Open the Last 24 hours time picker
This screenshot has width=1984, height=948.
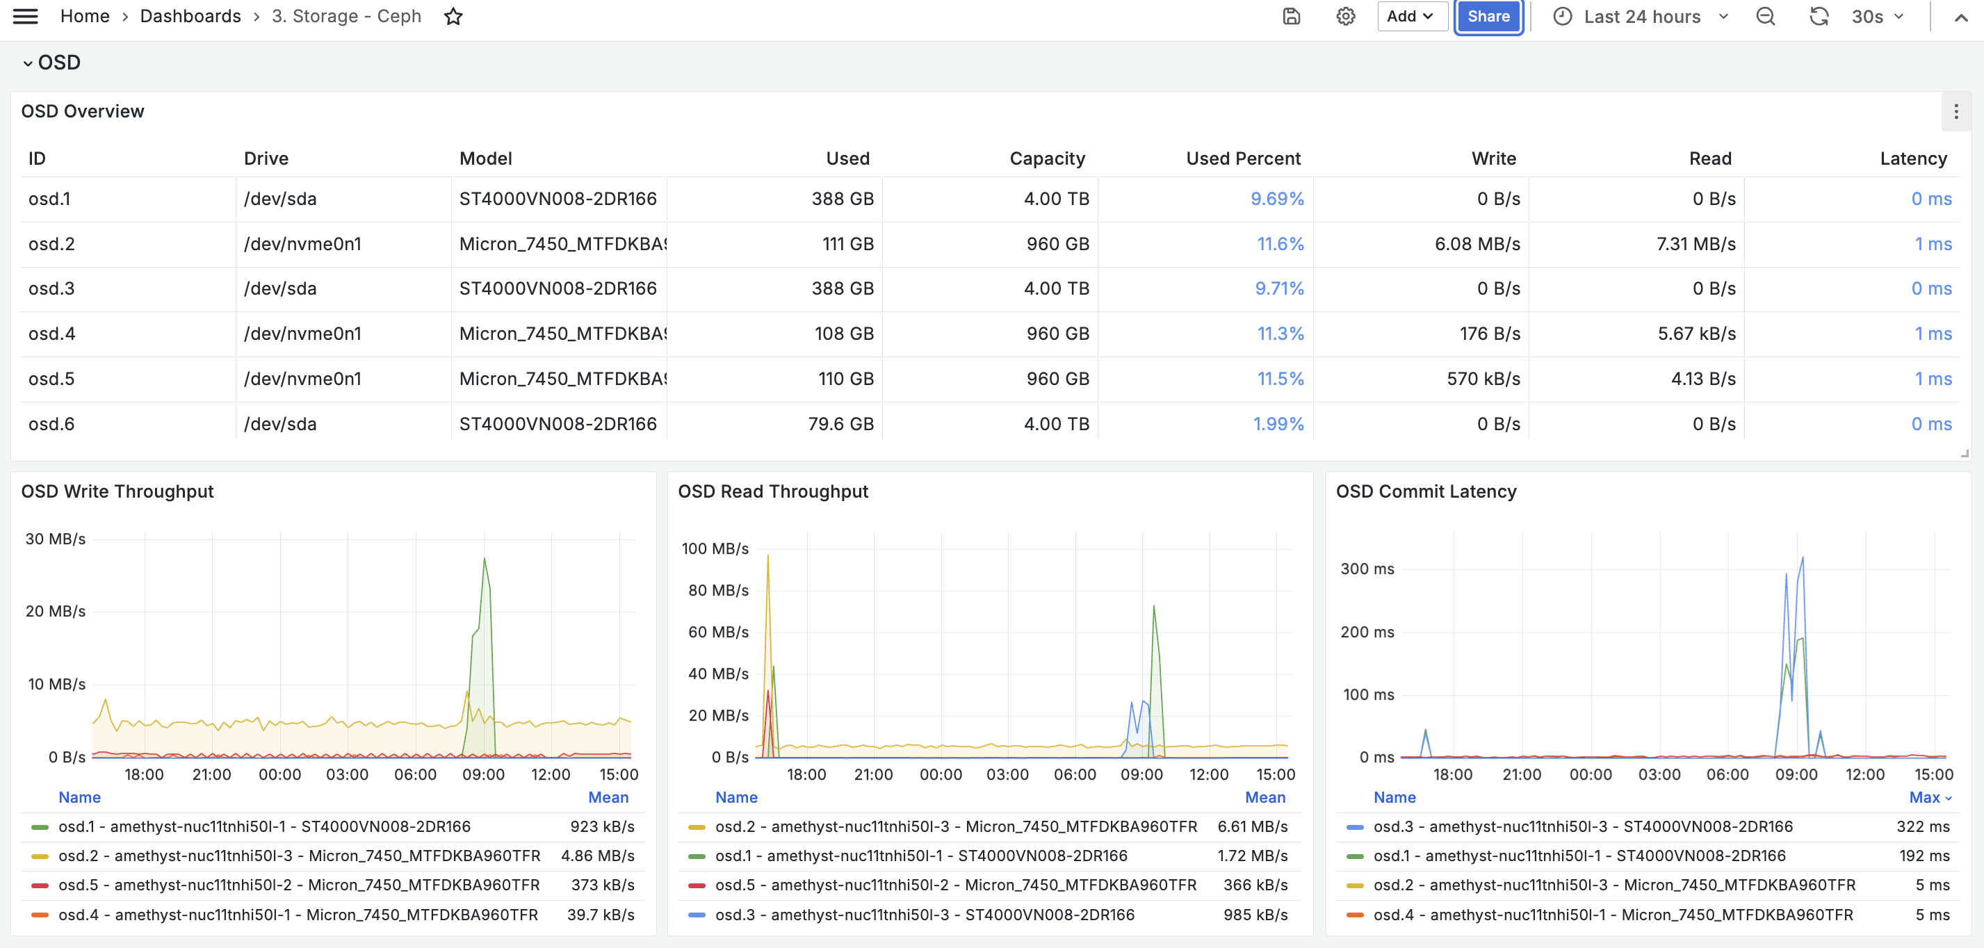[1641, 16]
